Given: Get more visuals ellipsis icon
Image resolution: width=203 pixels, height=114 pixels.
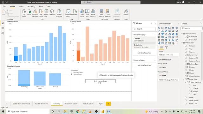Looking at the screenshot, I should [x=177, y=43].
